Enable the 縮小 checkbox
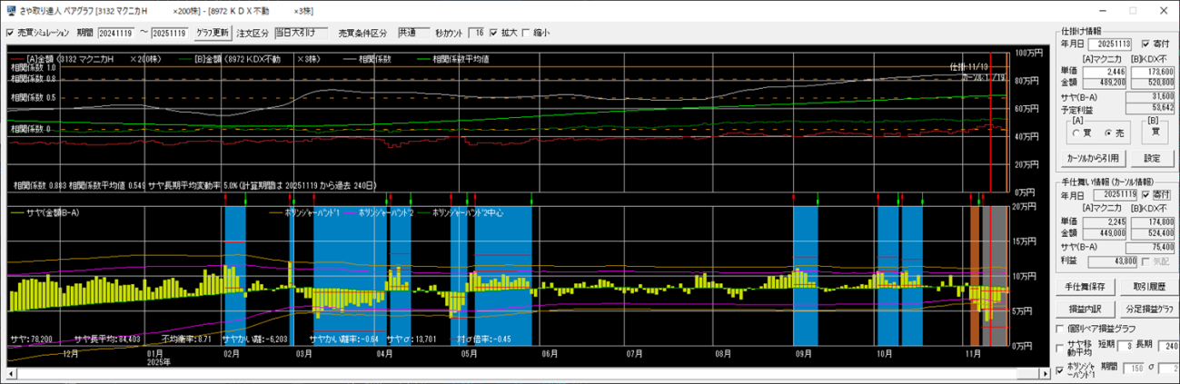 click(526, 33)
